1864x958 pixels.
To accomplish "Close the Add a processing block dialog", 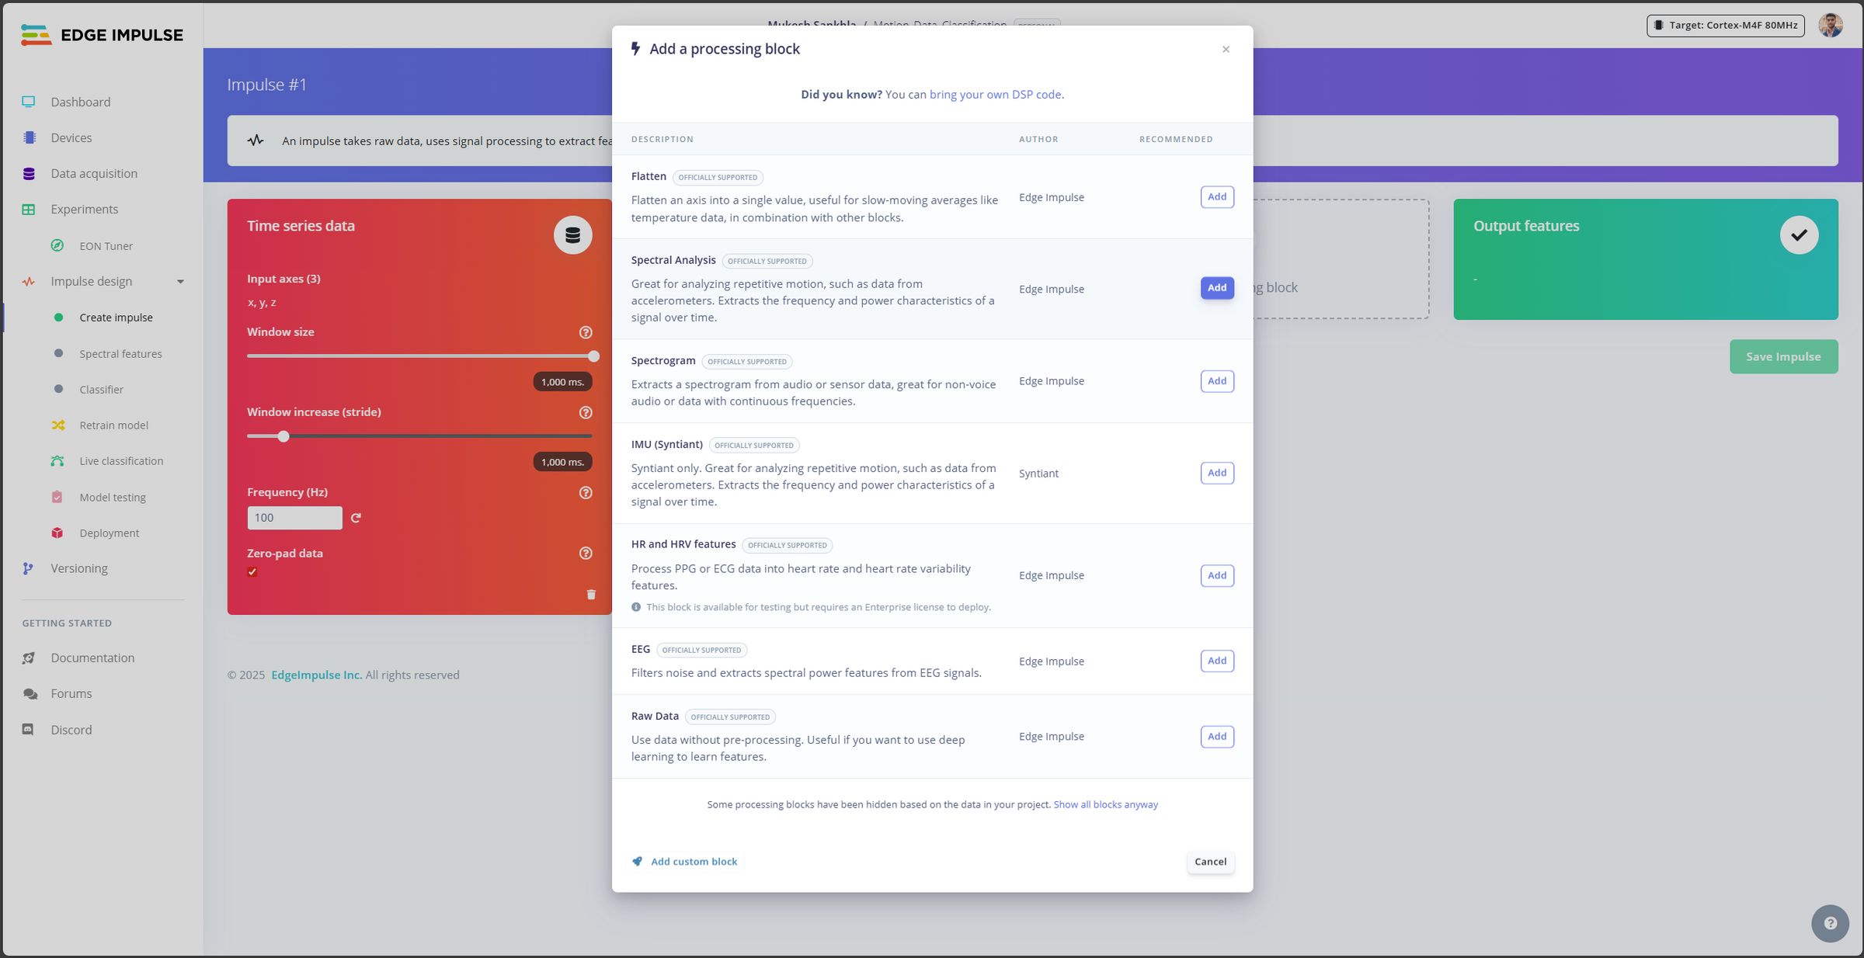I will click(x=1226, y=49).
